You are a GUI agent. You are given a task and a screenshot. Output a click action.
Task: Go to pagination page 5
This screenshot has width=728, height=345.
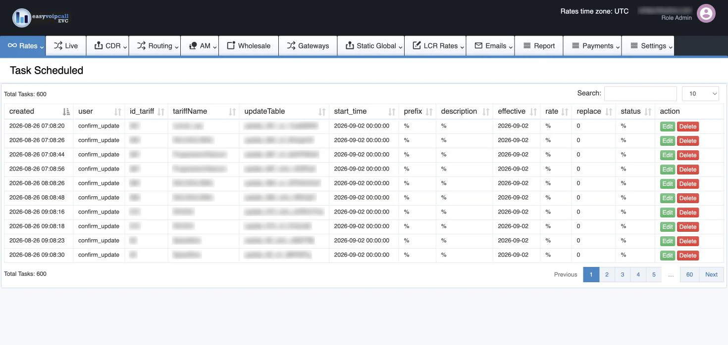(x=654, y=274)
